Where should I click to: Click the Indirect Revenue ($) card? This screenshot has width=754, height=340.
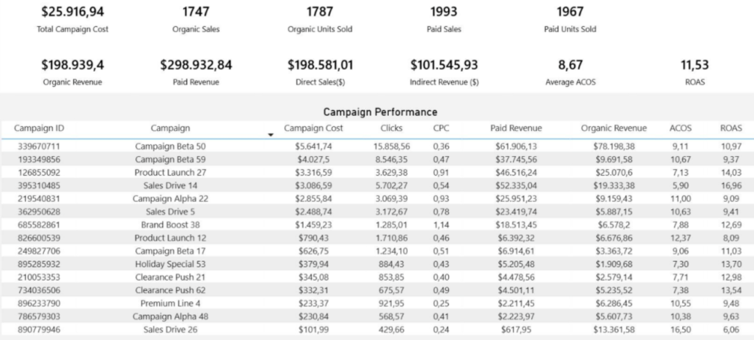tap(444, 72)
